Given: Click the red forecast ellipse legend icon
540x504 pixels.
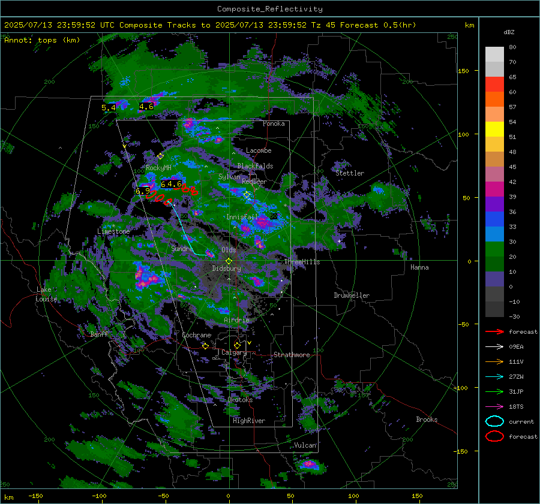Looking at the screenshot, I should (494, 436).
